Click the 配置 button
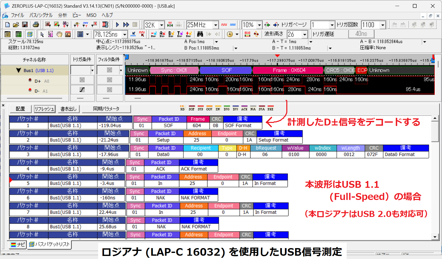 click(x=21, y=109)
